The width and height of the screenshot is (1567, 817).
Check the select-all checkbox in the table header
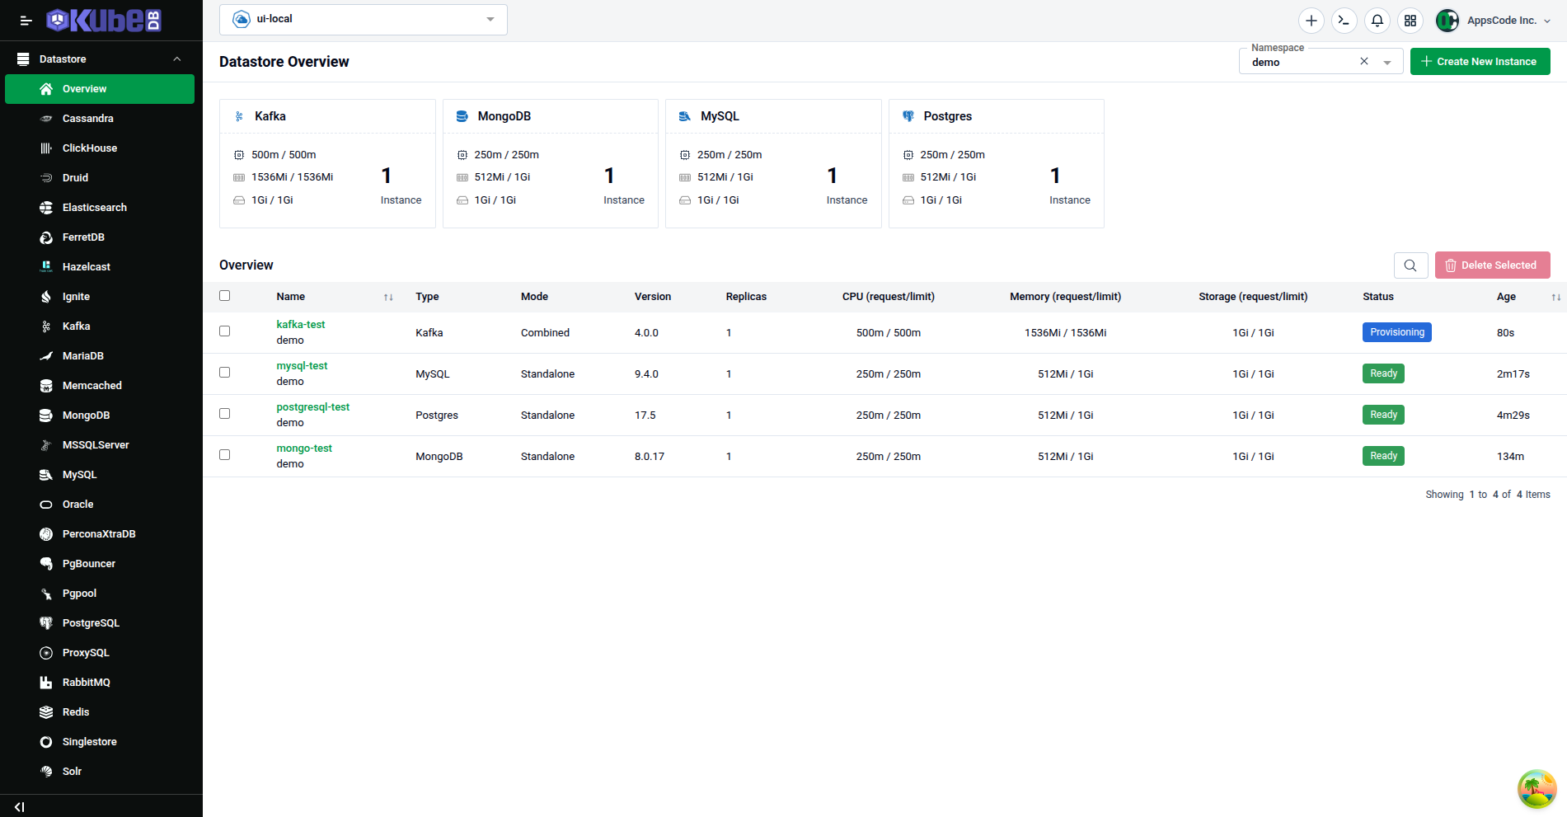pyautogui.click(x=224, y=295)
